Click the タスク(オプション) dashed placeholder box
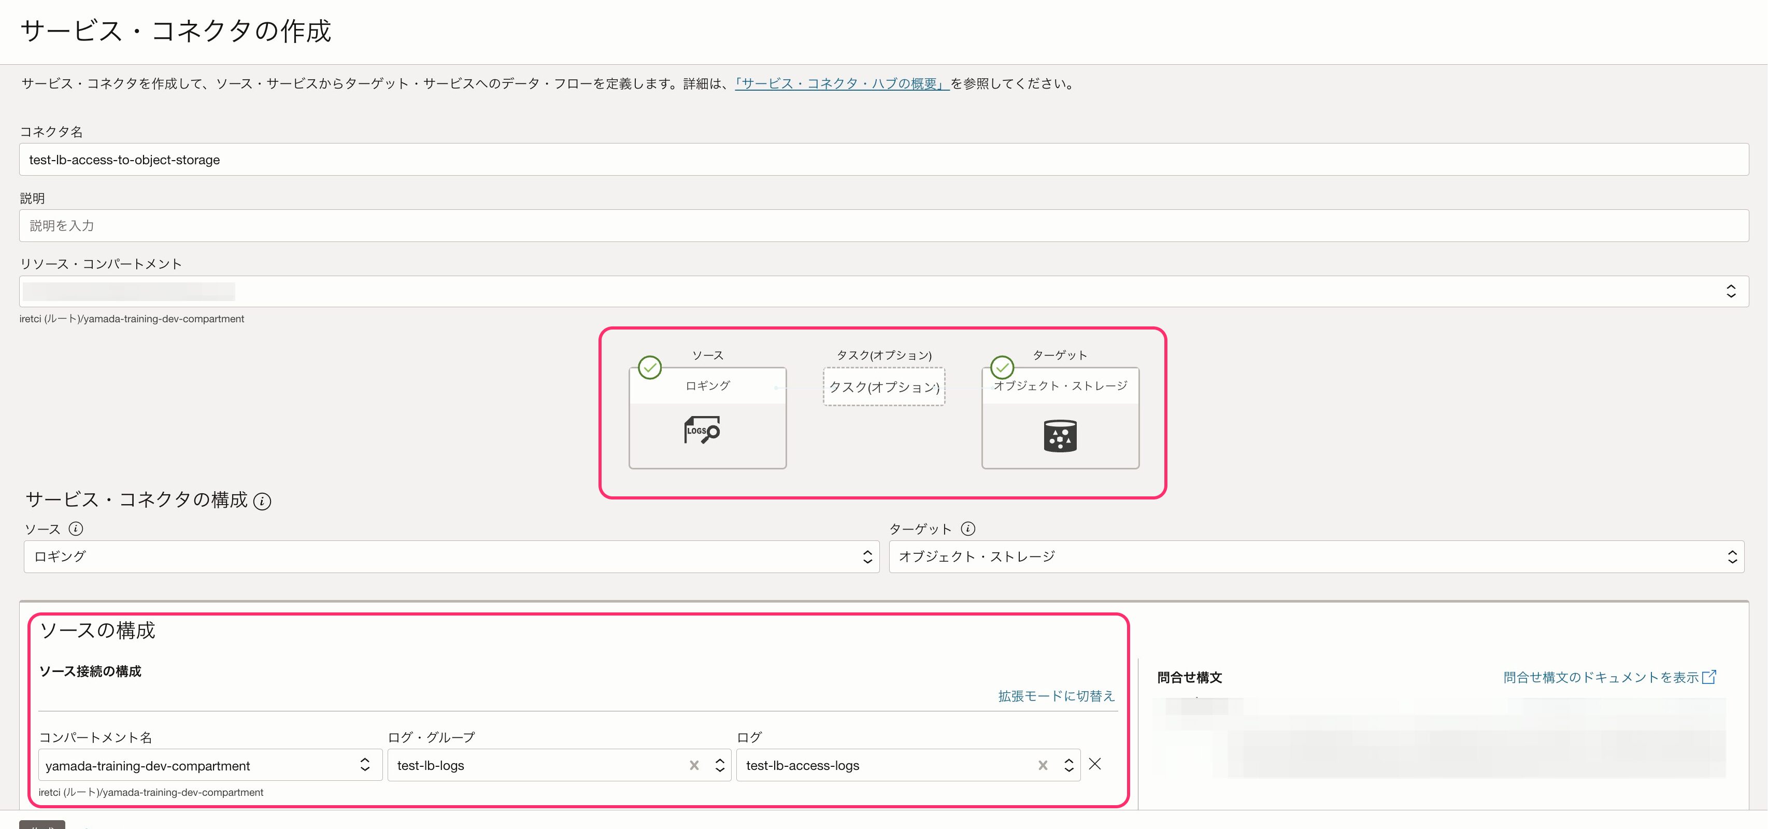Image resolution: width=1768 pixels, height=829 pixels. point(883,387)
